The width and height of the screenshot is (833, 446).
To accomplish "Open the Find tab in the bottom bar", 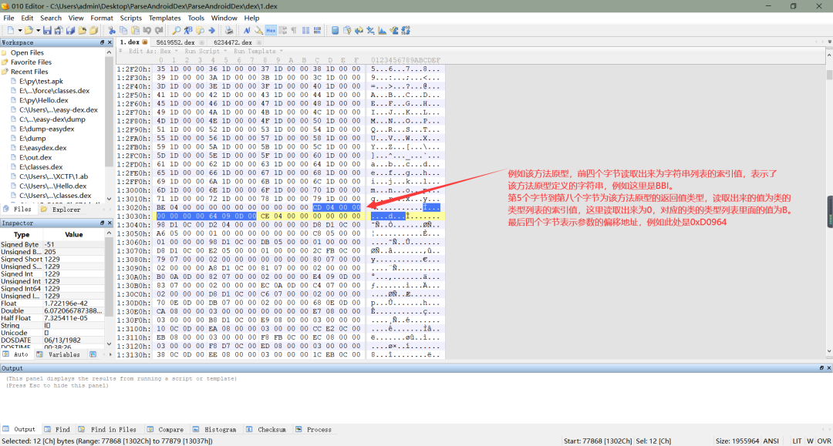I will 57,430.
